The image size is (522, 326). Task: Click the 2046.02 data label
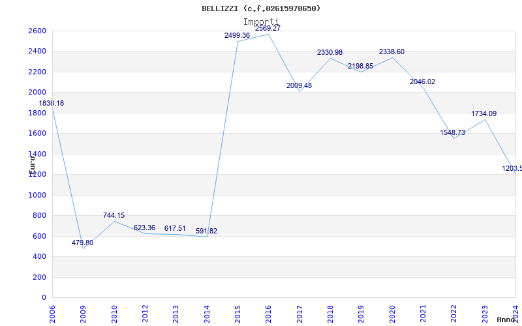click(422, 81)
